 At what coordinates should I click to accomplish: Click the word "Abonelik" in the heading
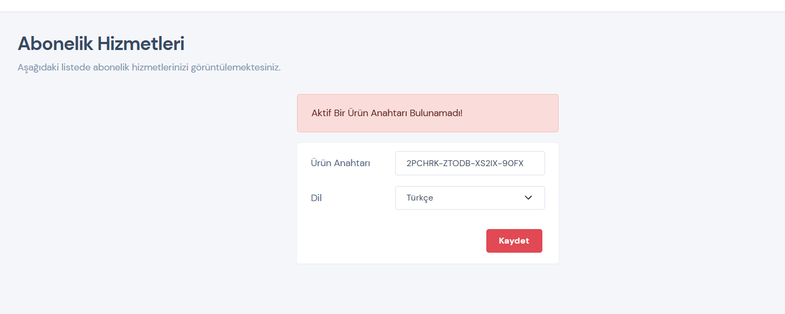click(x=56, y=44)
